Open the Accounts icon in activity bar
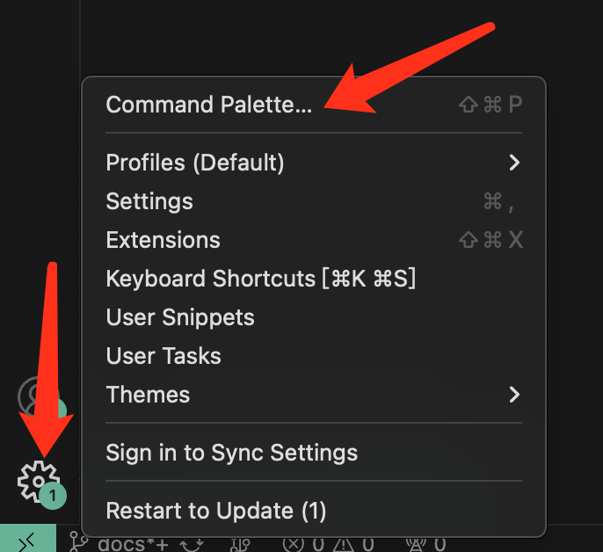 pos(37,397)
